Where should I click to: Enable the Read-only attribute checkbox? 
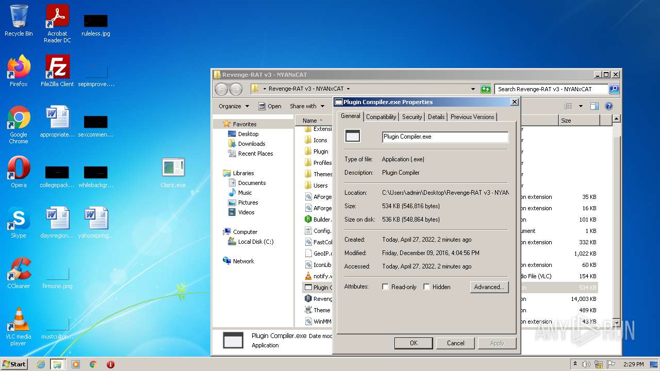(x=385, y=287)
